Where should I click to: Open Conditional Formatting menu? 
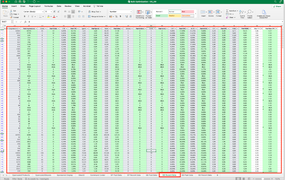click(140, 14)
